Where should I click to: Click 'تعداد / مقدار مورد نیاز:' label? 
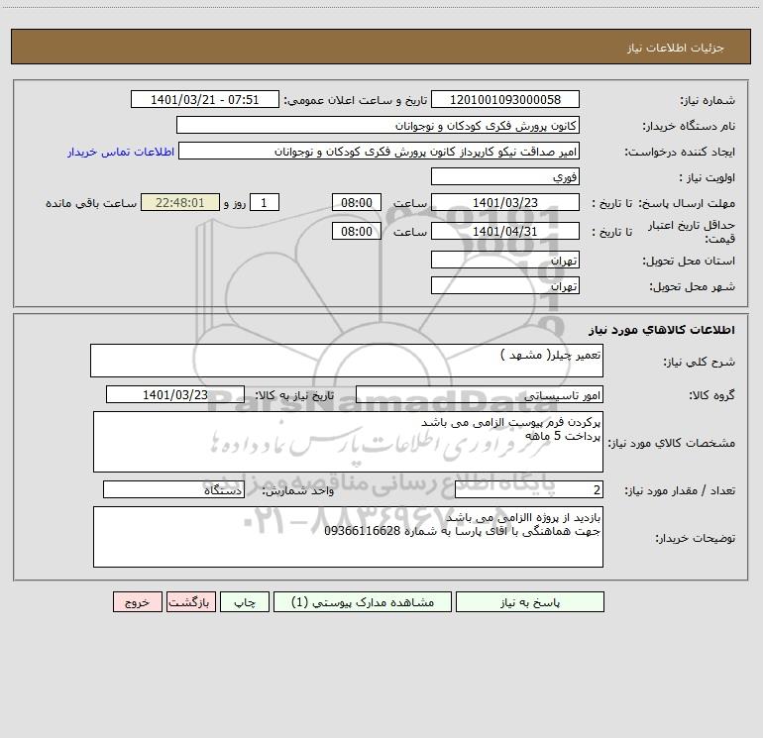pos(680,491)
